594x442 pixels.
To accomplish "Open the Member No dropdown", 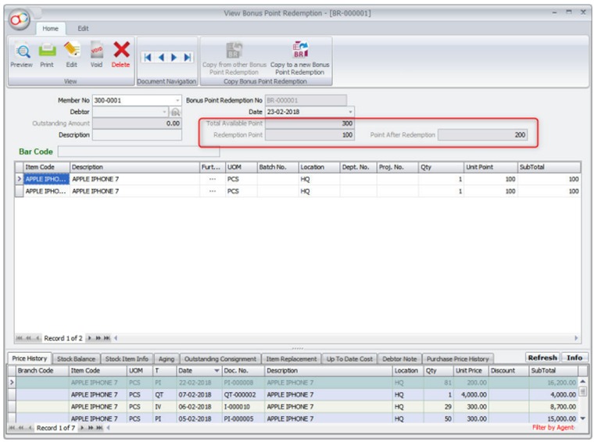I will (x=177, y=101).
